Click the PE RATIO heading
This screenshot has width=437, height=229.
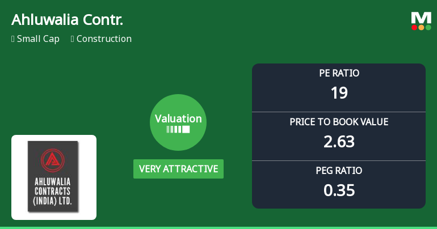tap(339, 74)
